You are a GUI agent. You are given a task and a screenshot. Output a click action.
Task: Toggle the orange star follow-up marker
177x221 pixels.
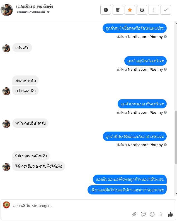[130, 10]
